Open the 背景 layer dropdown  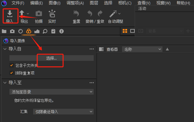click(x=165, y=31)
